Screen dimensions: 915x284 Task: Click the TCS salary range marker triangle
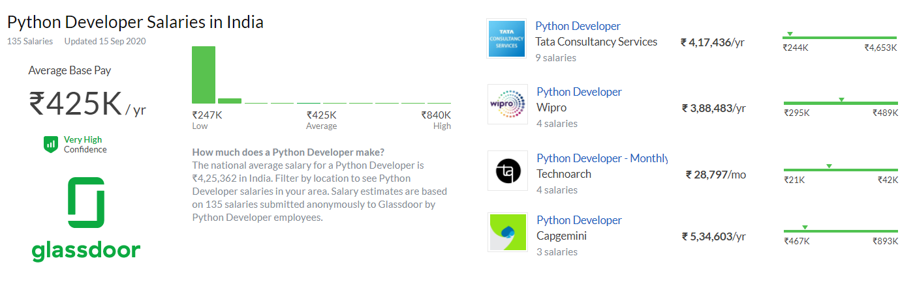tap(790, 33)
